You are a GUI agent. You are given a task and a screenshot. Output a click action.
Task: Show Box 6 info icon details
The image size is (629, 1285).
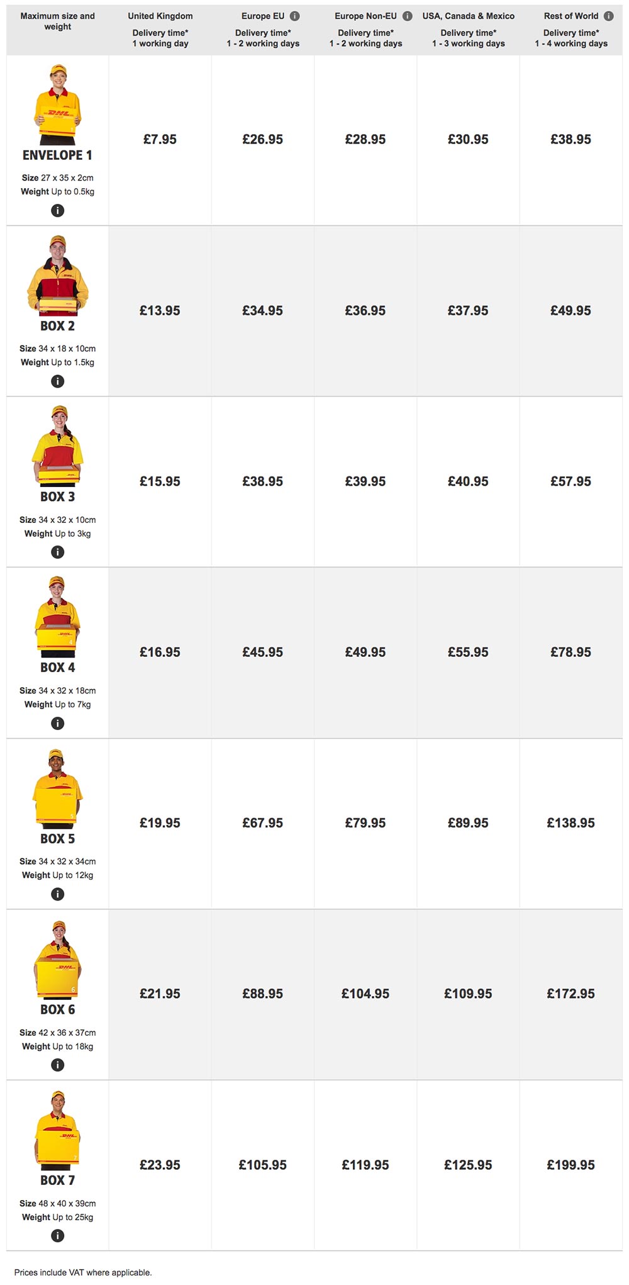pos(57,1065)
